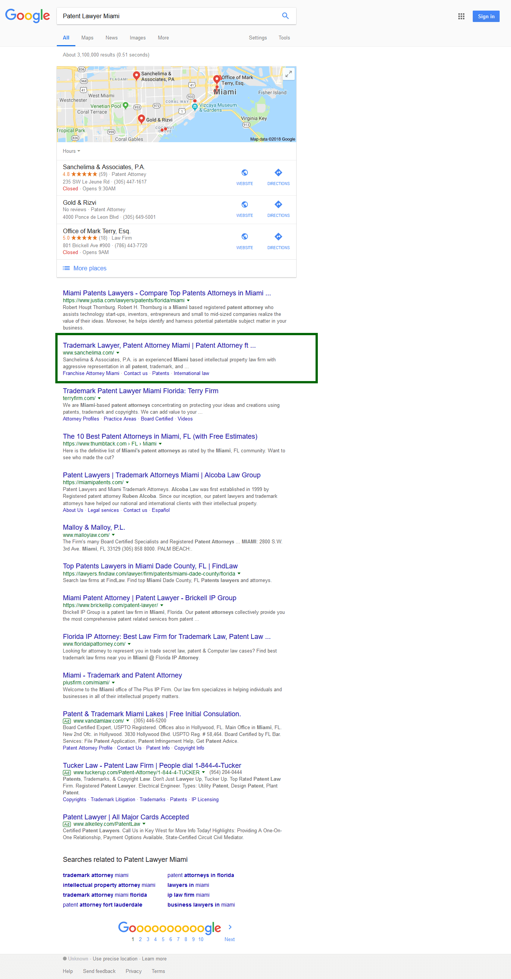Open Español sitelink under Alcoba Law
The height and width of the screenshot is (979, 511).
pyautogui.click(x=161, y=510)
